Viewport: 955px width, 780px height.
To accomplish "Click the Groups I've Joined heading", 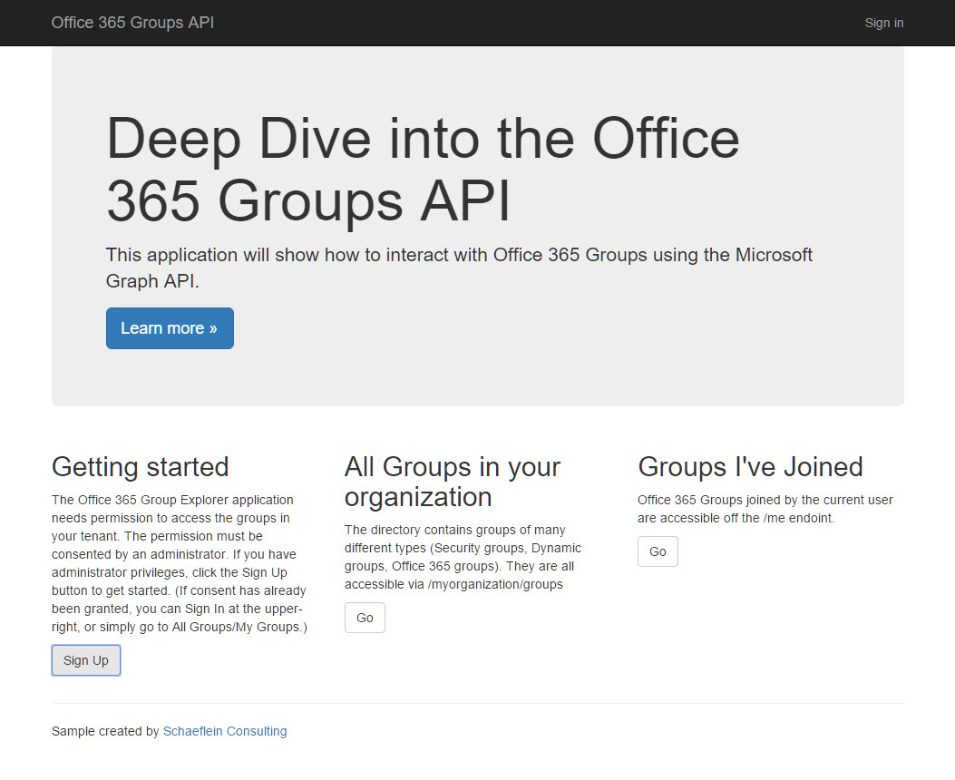I will (x=750, y=467).
